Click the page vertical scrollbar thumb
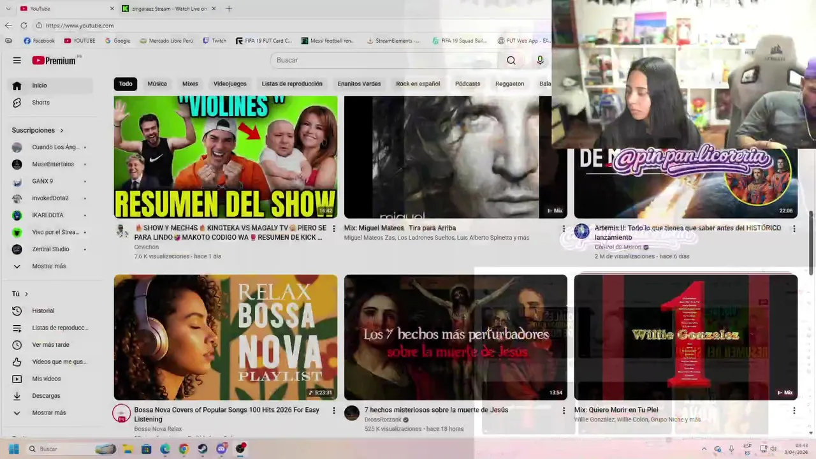Screen dimensions: 816x459 click(812, 242)
